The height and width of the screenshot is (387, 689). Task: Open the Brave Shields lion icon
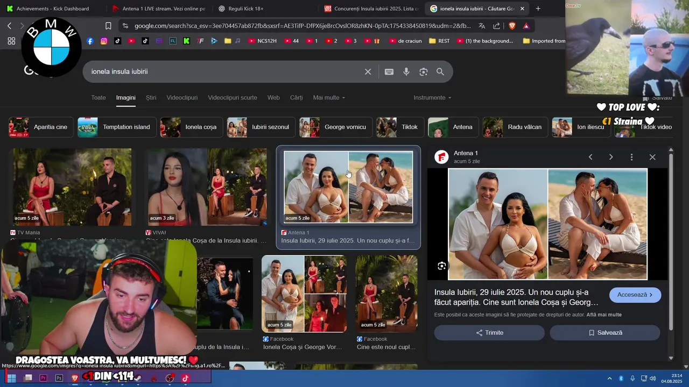pyautogui.click(x=512, y=26)
